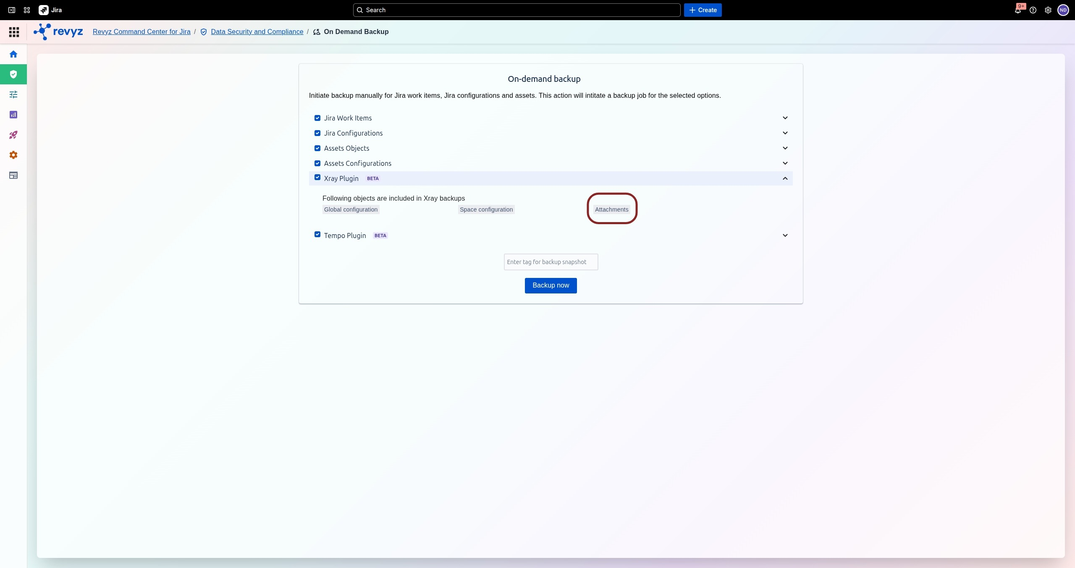Collapse the Xray Plugin section
The width and height of the screenshot is (1075, 568).
[x=785, y=178]
